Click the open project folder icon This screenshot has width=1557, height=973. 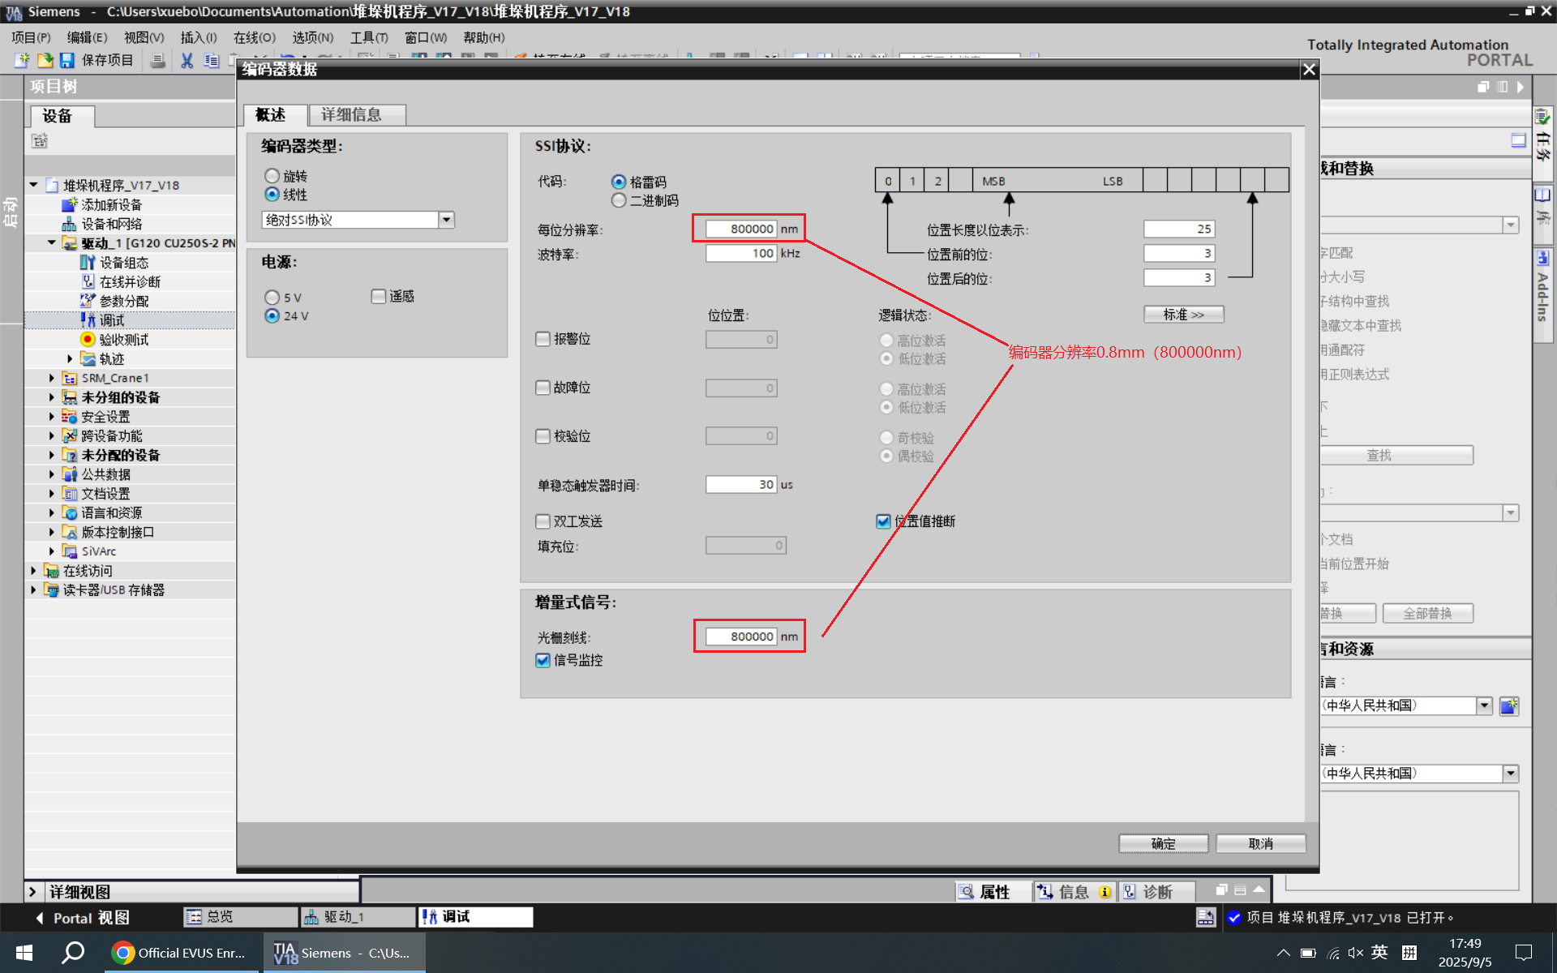pyautogui.click(x=45, y=60)
